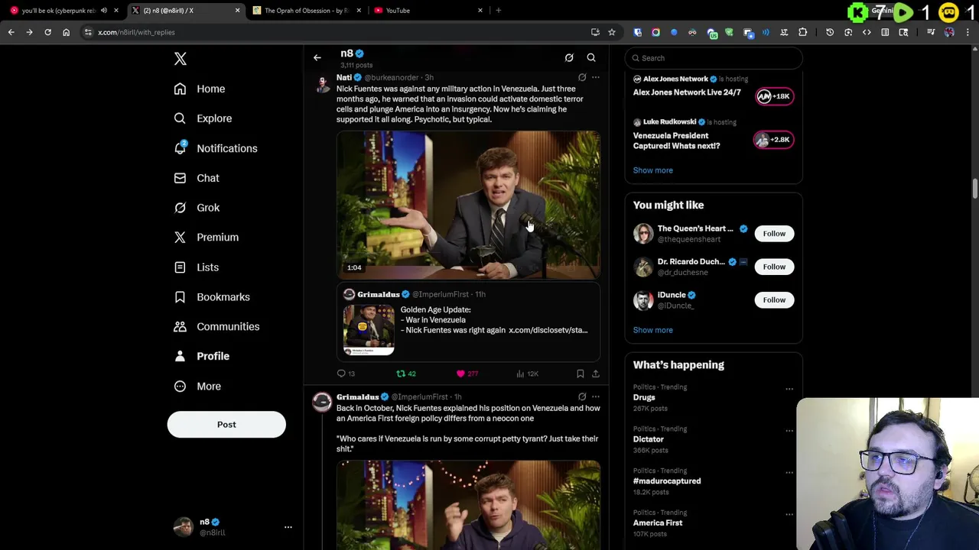This screenshot has width=979, height=550.
Task: Bookmark this page with the star icon
Action: (611, 32)
